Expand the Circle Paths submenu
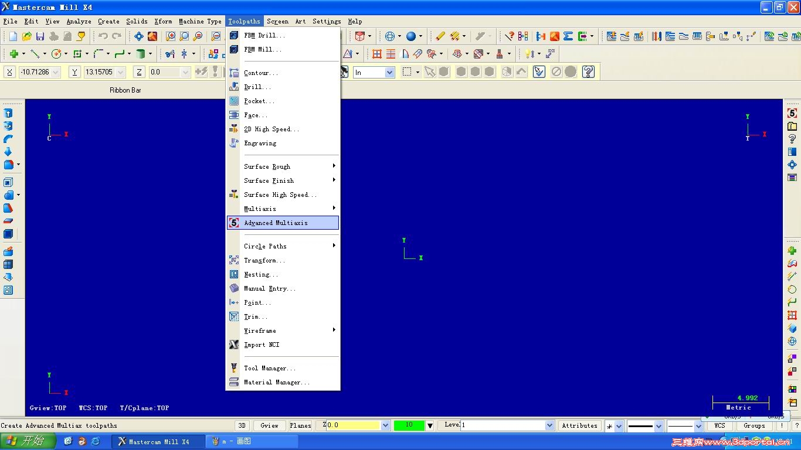This screenshot has height=450, width=801. pos(283,246)
